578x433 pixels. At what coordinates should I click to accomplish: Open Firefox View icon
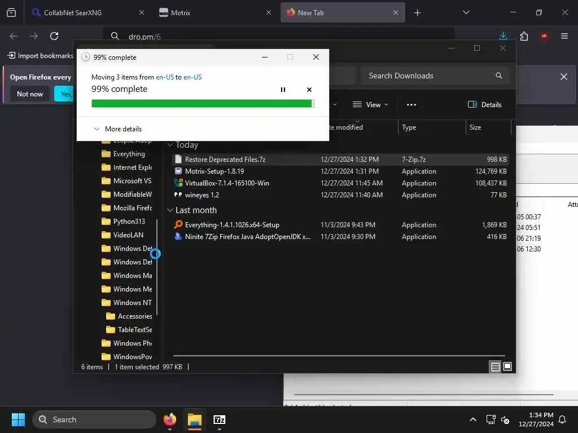coord(11,12)
